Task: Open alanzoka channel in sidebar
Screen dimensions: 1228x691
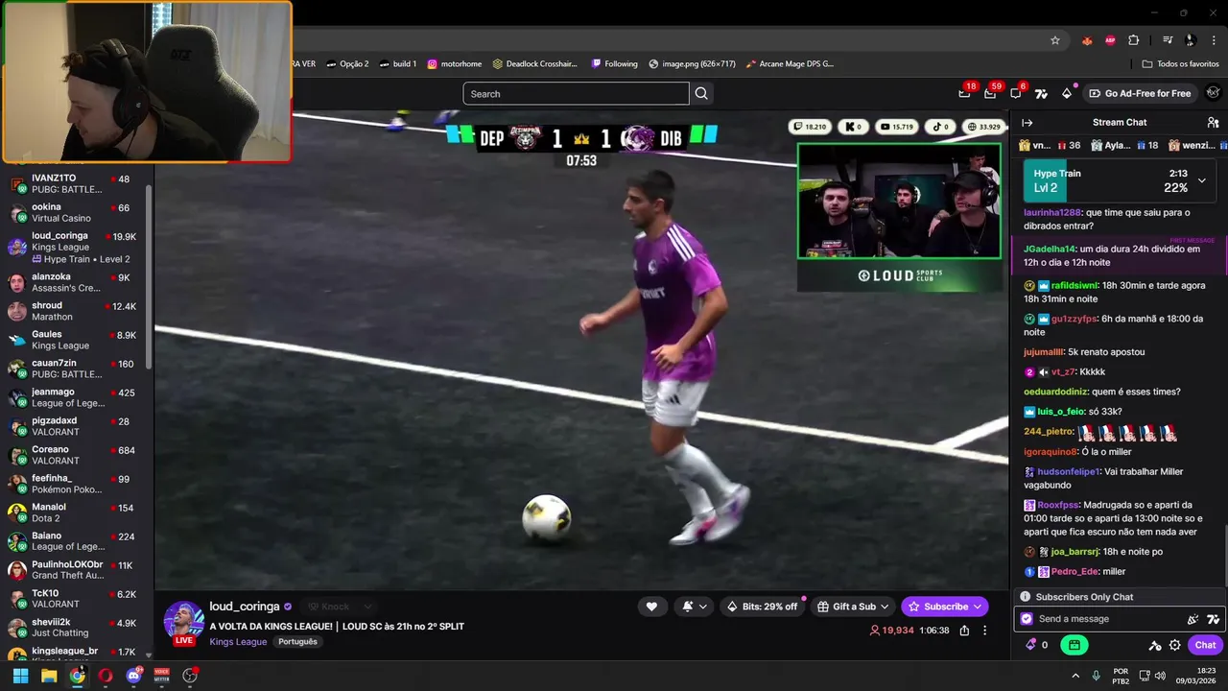Action: [x=75, y=282]
